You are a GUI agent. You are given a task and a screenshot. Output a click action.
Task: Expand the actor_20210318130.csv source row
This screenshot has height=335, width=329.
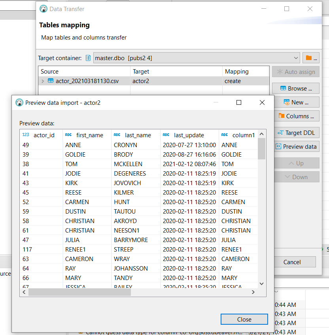(x=43, y=81)
